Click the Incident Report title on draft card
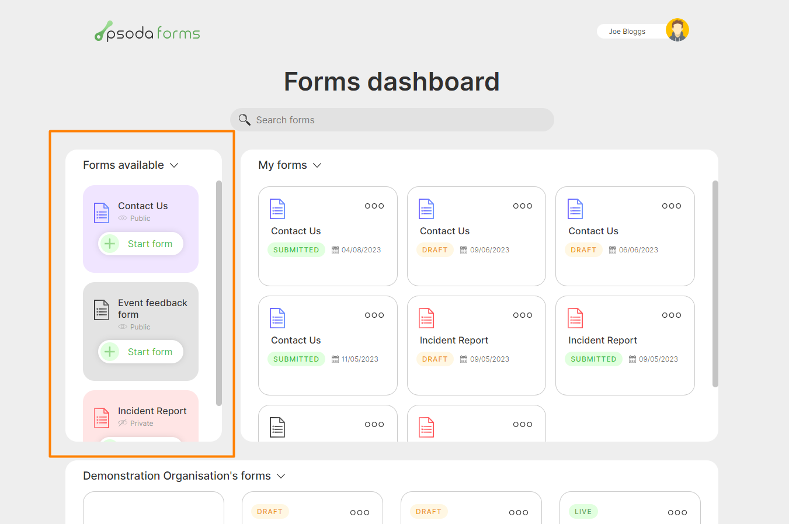Viewport: 789px width, 524px height. click(x=454, y=341)
